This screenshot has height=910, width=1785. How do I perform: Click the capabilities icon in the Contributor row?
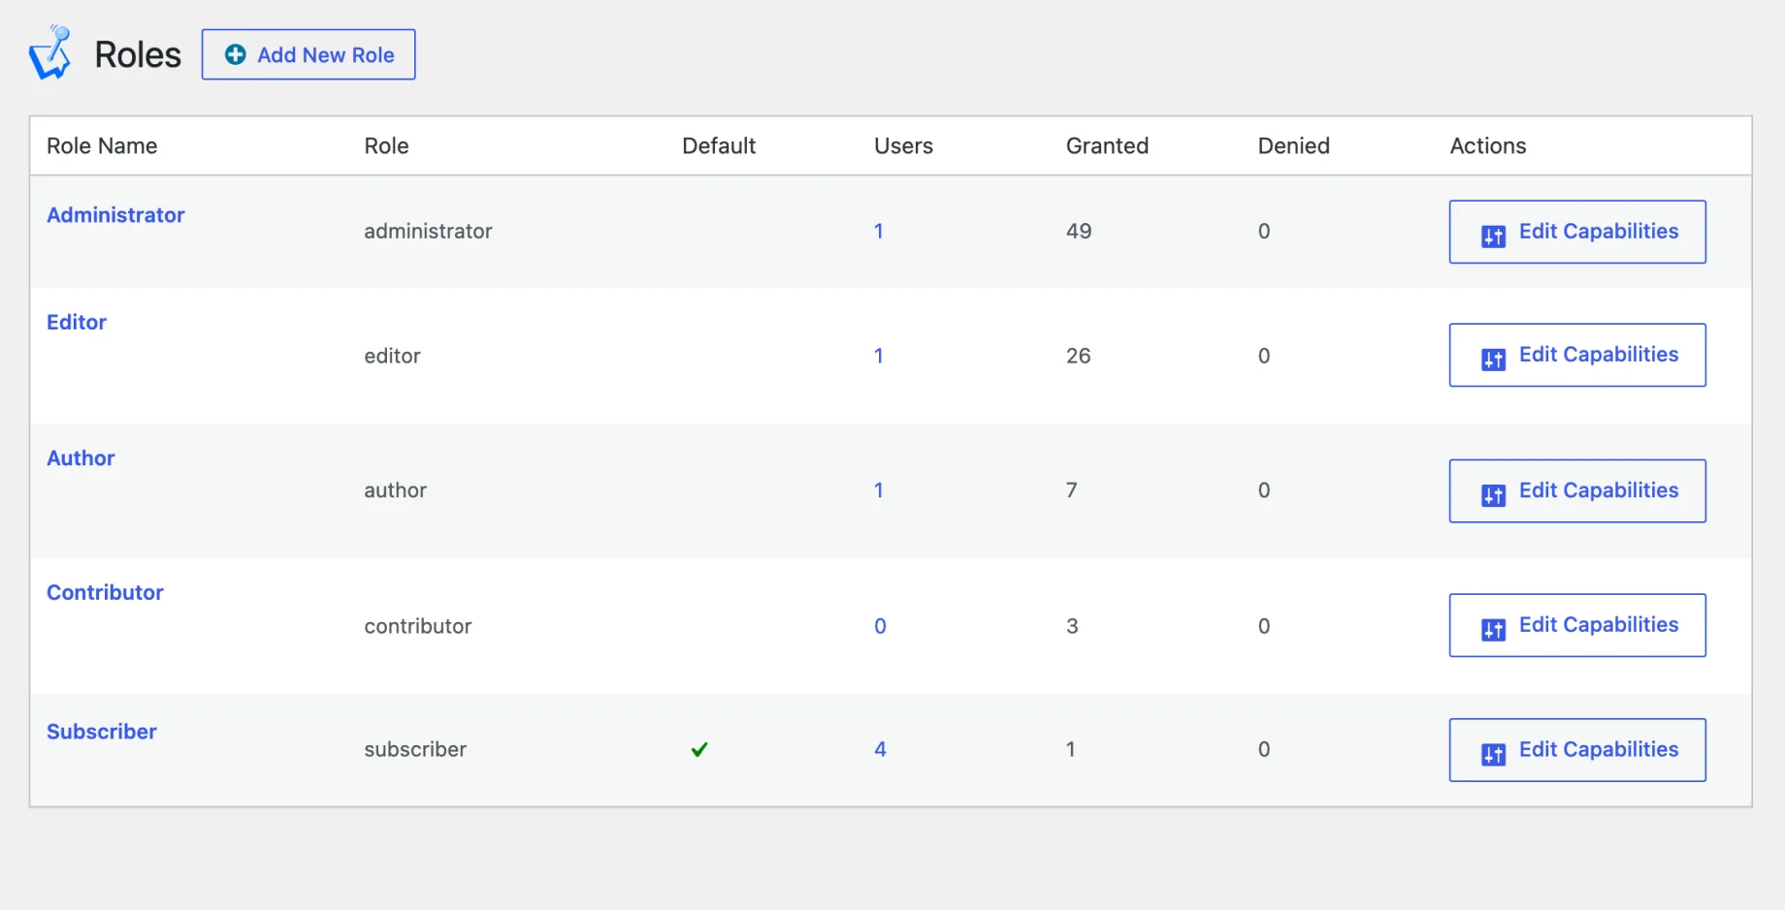click(x=1493, y=630)
